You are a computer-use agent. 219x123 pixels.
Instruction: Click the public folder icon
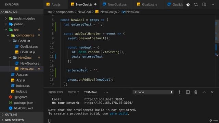coord(11,24)
